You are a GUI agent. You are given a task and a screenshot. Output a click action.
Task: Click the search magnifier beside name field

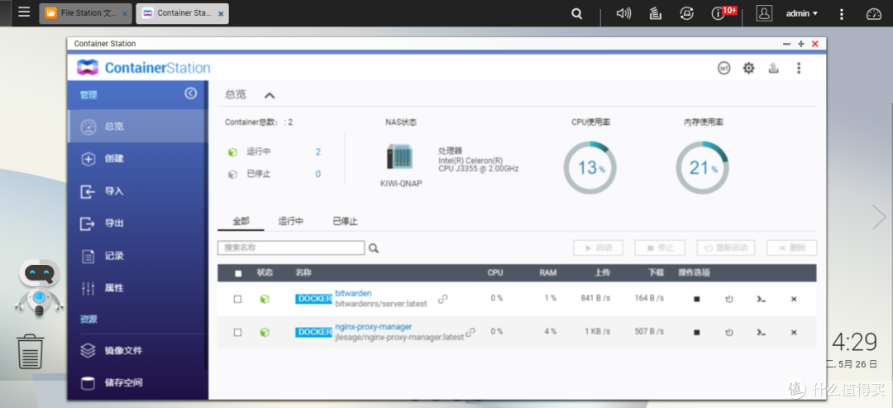[374, 248]
